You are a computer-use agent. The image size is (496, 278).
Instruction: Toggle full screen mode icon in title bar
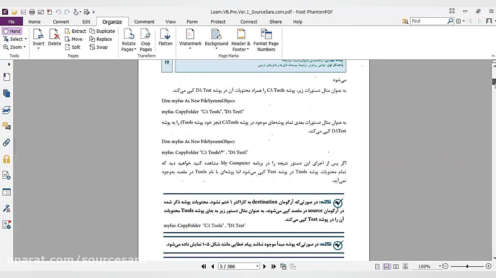[452, 11]
